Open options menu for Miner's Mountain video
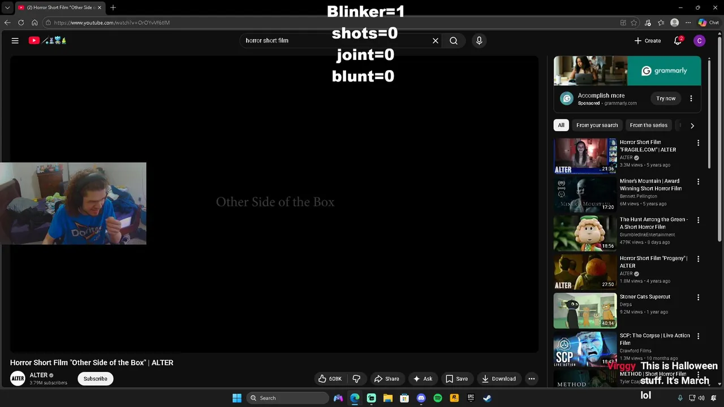Viewport: 724px width, 407px height. pos(698,182)
